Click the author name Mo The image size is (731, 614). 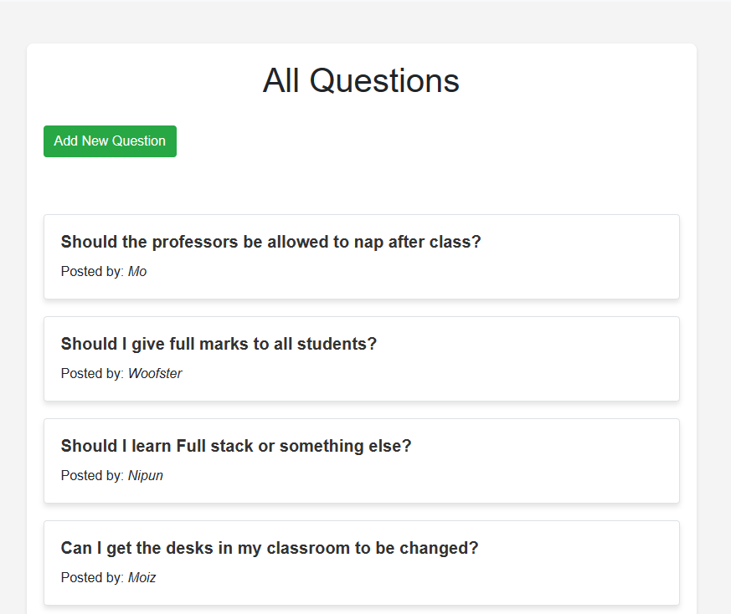137,272
